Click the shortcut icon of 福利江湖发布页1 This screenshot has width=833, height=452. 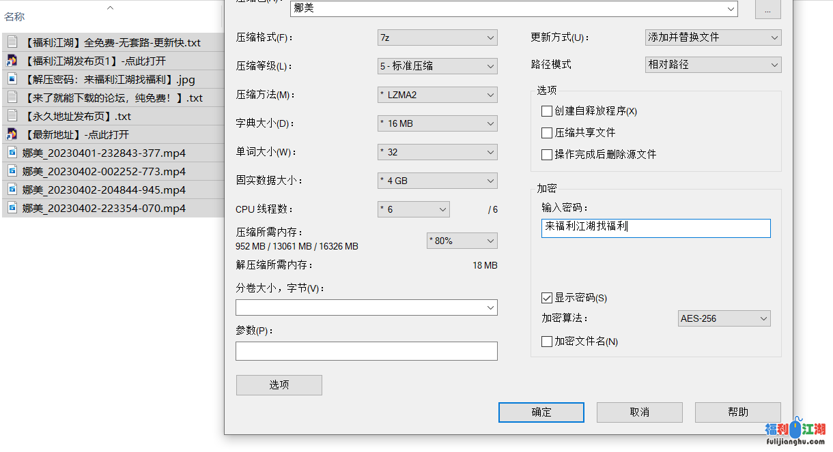[12, 61]
